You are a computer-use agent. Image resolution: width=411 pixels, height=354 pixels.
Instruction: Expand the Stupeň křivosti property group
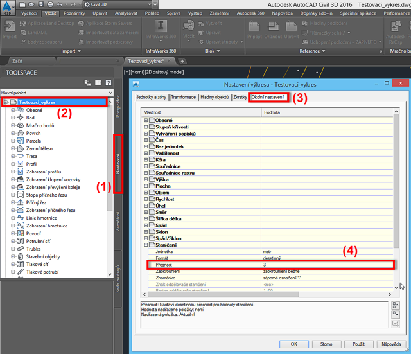(146, 127)
